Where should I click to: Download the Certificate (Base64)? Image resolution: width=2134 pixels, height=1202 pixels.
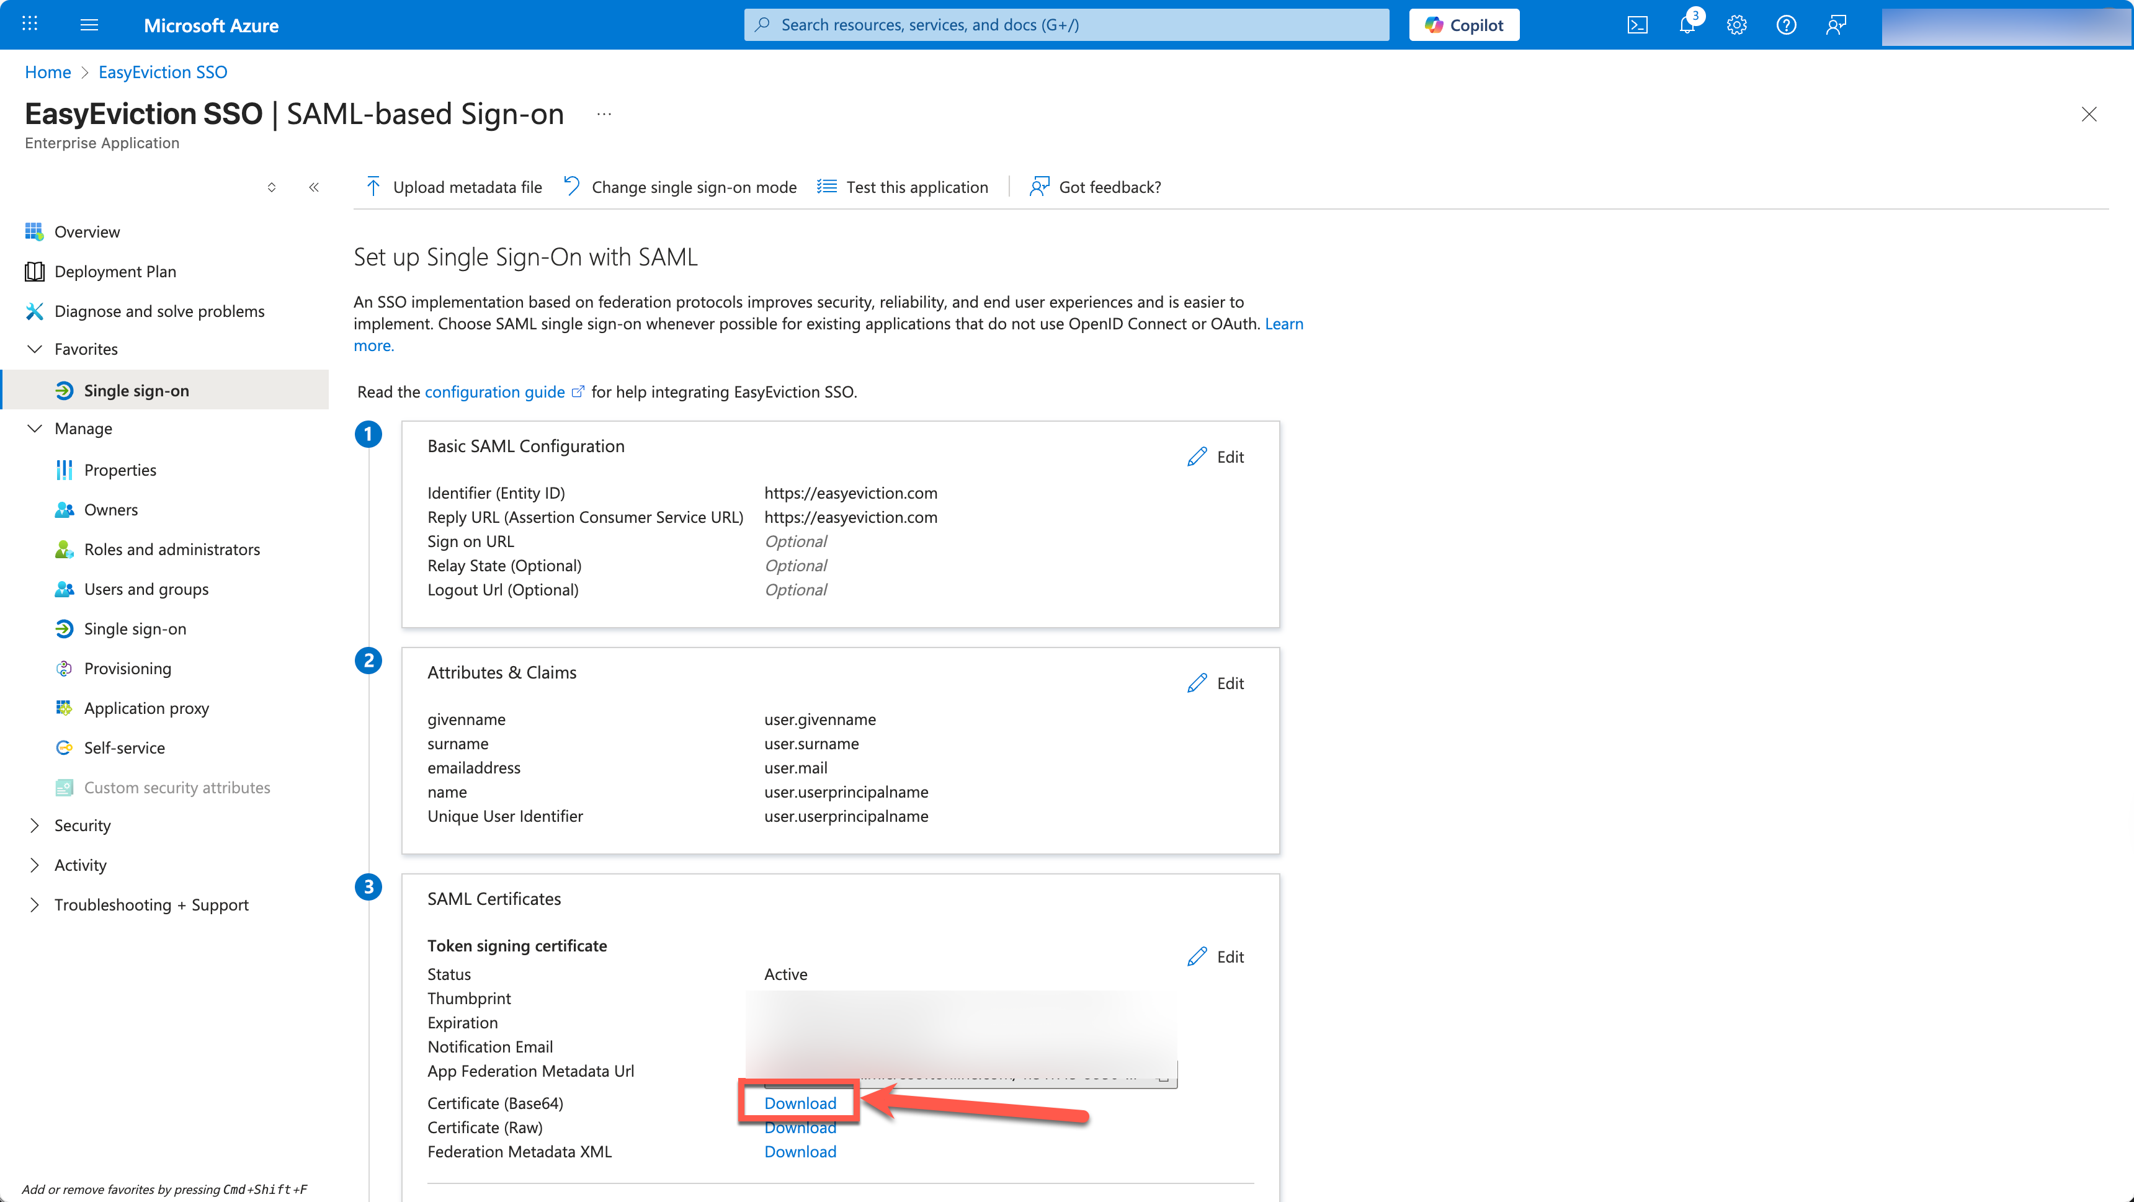[x=800, y=1103]
